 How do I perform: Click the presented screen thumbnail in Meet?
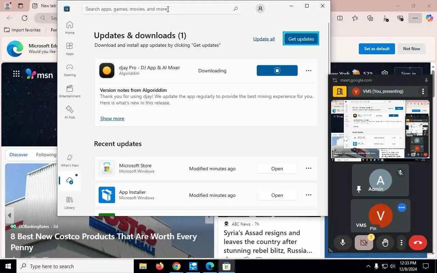coord(380,130)
